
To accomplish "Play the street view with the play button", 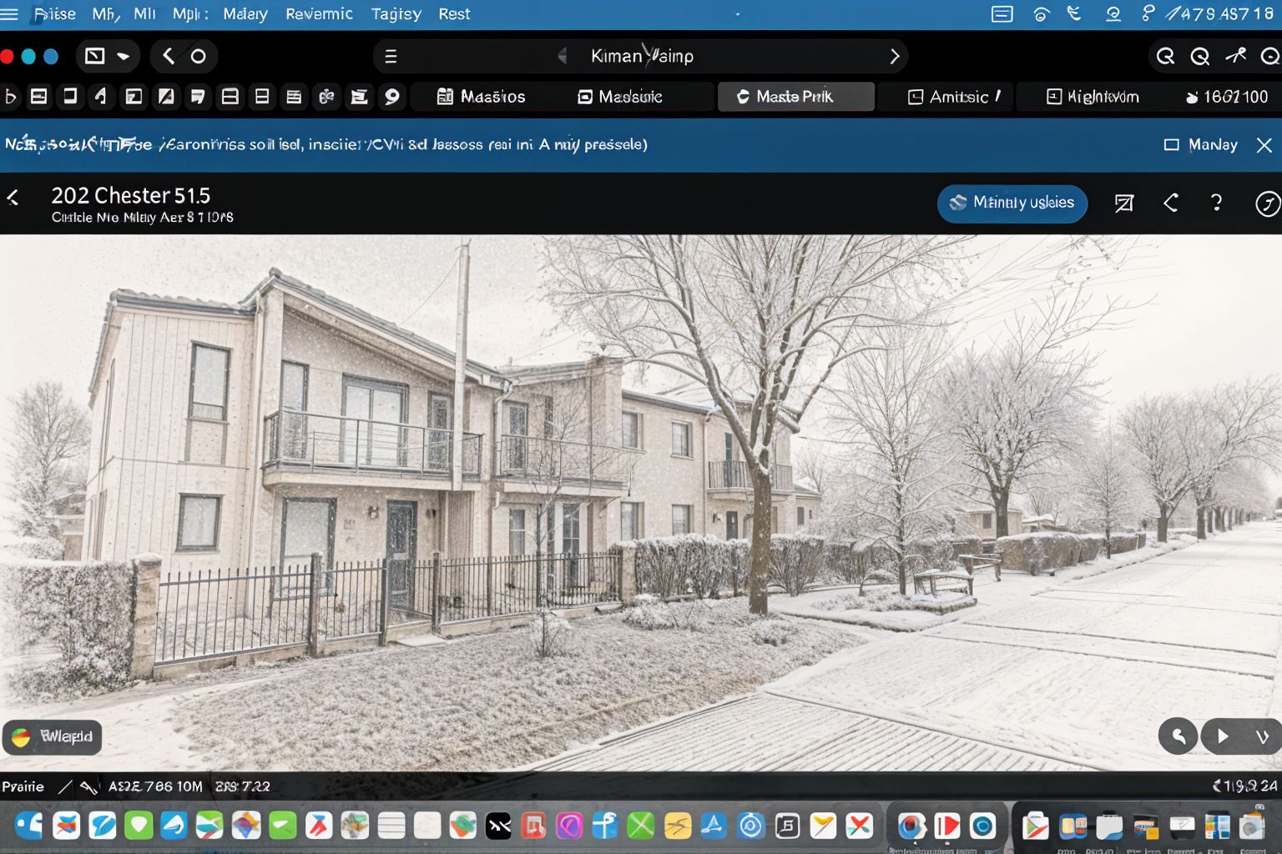I will coord(1223,736).
